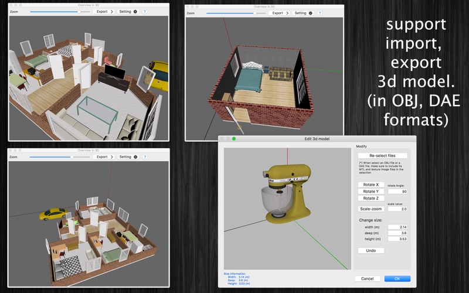Click Undo button in Edit 3d model
The width and height of the screenshot is (469, 293).
pyautogui.click(x=371, y=251)
